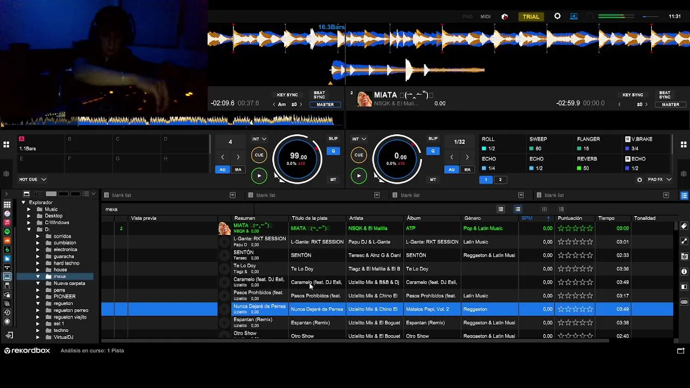Open the PAD FX settings gear
The height and width of the screenshot is (388, 690).
click(x=639, y=179)
